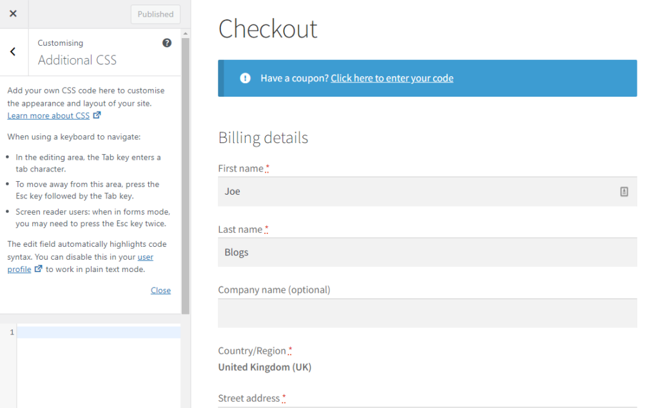This screenshot has width=660, height=408.
Task: Click here to enter your code link
Action: (392, 79)
